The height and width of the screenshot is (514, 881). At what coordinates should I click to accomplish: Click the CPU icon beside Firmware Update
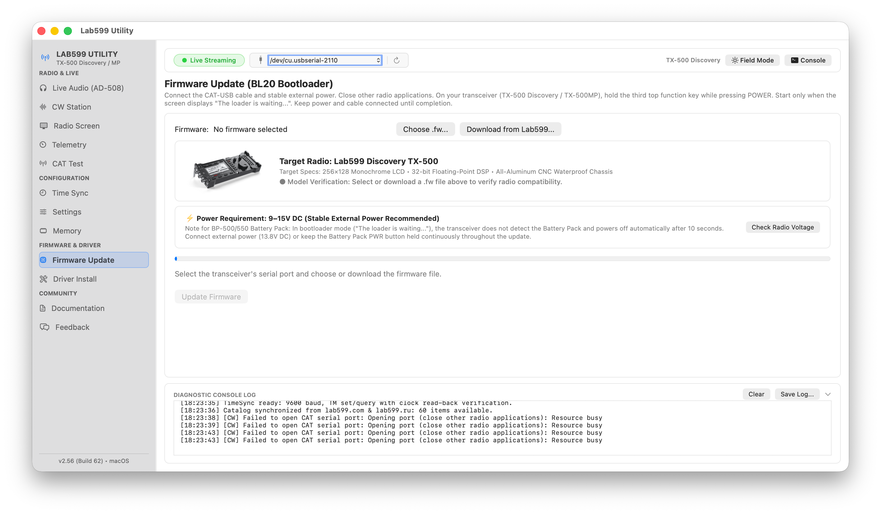(43, 260)
